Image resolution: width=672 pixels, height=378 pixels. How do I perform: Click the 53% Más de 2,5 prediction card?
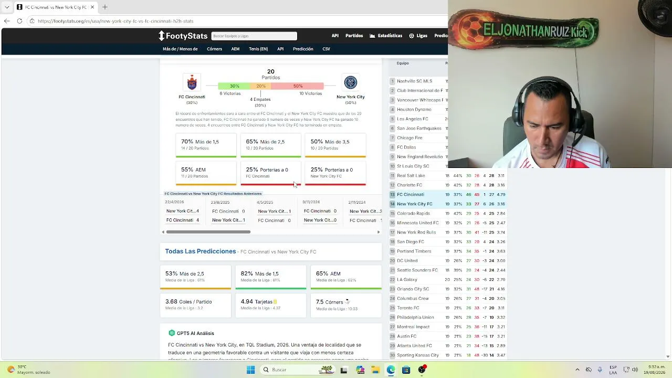(x=195, y=277)
